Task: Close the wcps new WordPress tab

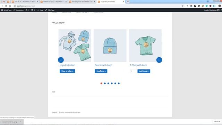Action: [x=123, y=2]
